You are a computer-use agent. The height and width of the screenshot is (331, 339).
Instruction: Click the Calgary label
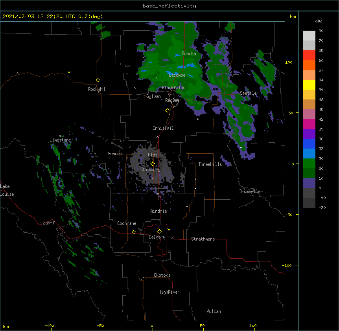tap(157, 237)
